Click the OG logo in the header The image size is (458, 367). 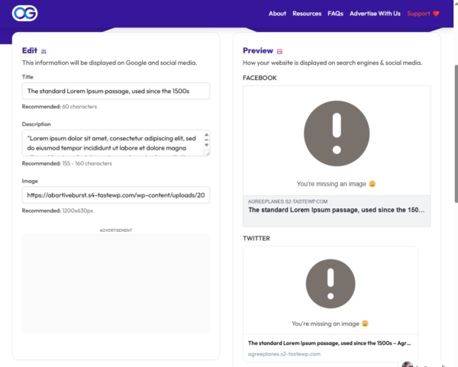(24, 13)
